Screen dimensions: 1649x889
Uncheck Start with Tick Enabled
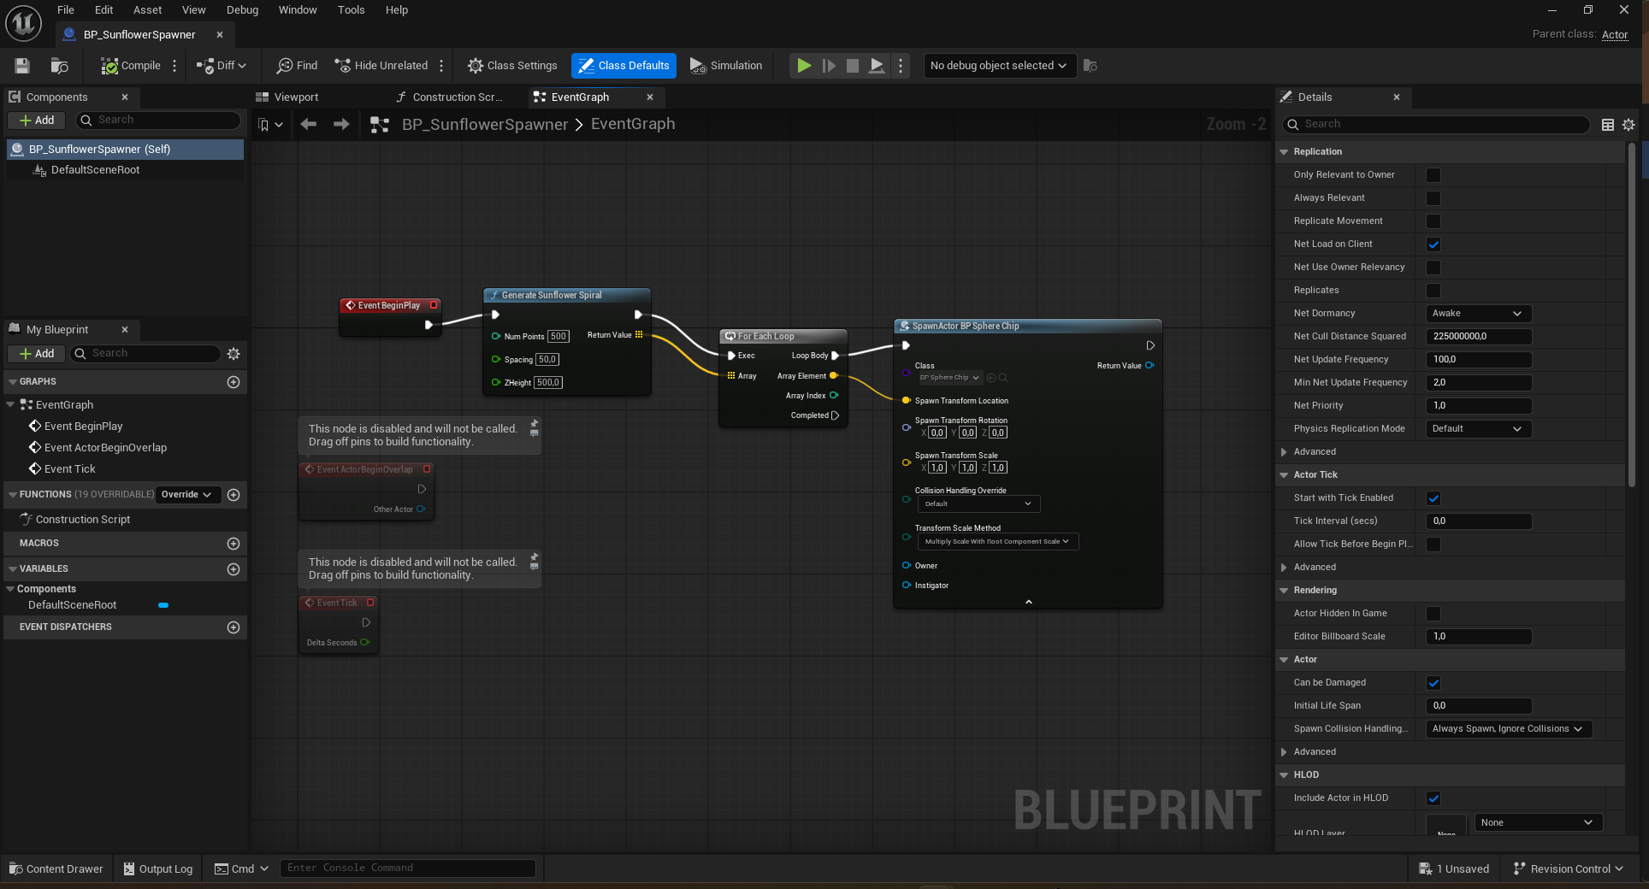point(1433,498)
